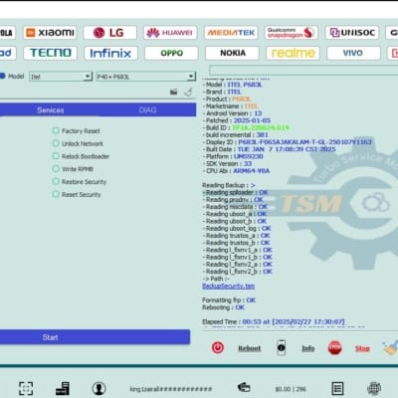The width and height of the screenshot is (398, 398).
Task: Open the LG brand module
Action: tap(109, 33)
